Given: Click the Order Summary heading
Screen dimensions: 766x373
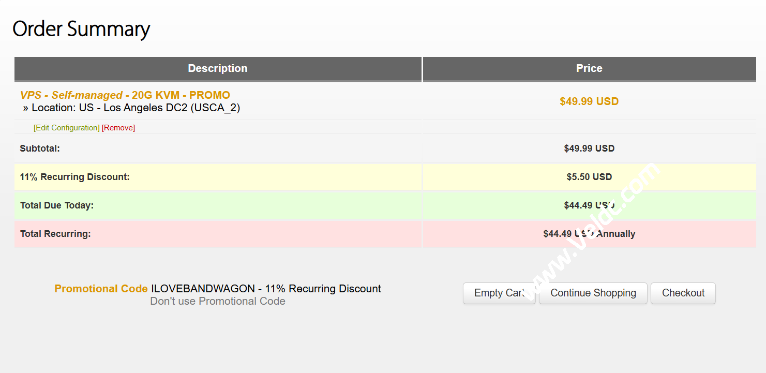Looking at the screenshot, I should coord(81,29).
